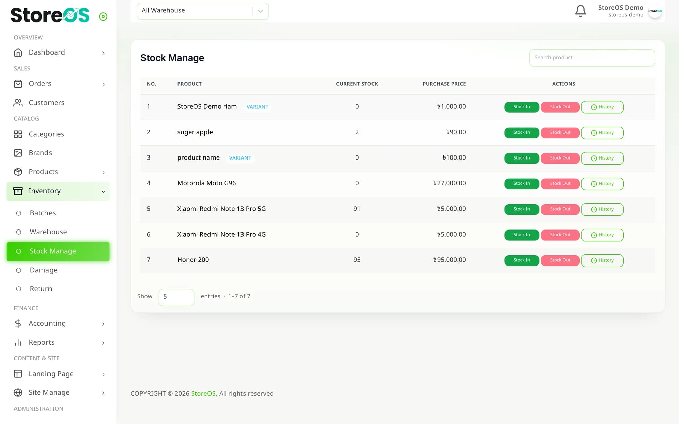Click the Brands image icon
This screenshot has width=679, height=424.
[18, 153]
